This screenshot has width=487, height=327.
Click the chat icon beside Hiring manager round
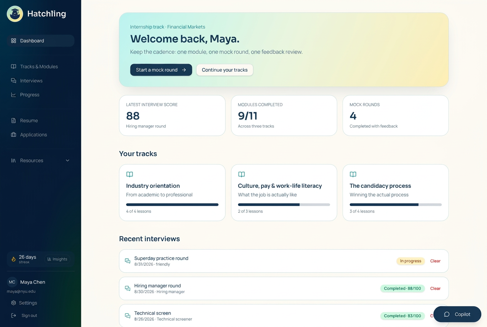pos(128,288)
